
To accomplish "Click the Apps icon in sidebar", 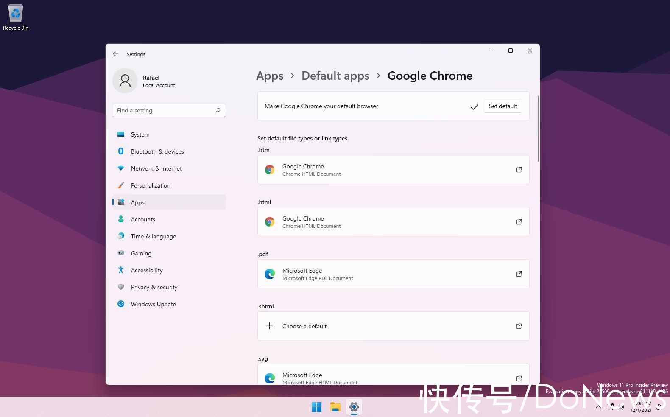I will pyautogui.click(x=121, y=202).
